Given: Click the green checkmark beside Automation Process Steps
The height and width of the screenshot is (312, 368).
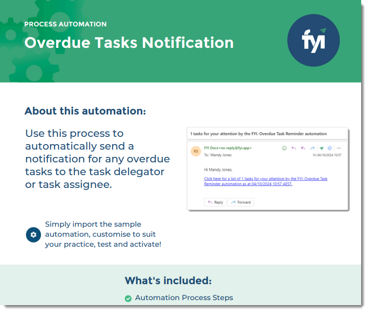Looking at the screenshot, I should pyautogui.click(x=128, y=297).
